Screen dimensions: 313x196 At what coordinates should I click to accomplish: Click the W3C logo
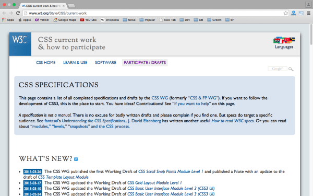(20, 44)
